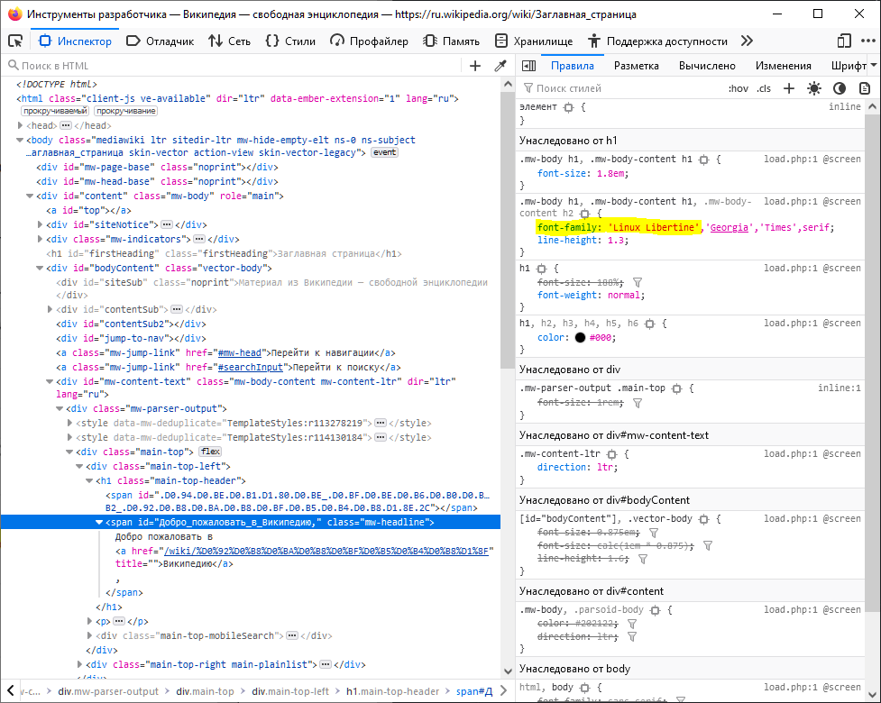Screen dimensions: 881x703
Task: Collapse the selected span mw-headline node
Action: point(99,522)
